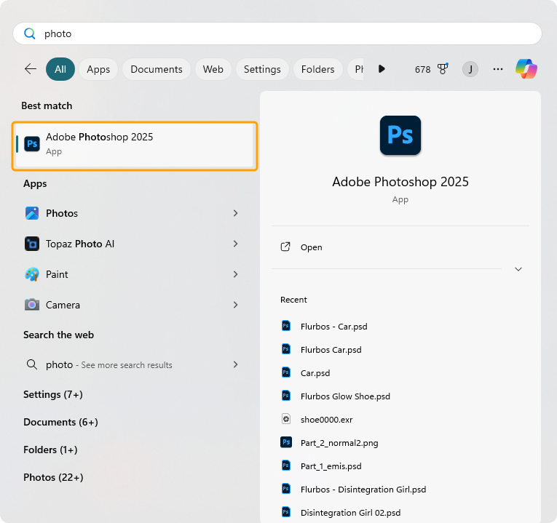This screenshot has height=523, width=557.
Task: Expand Topaz Photo AI chevron
Action: [x=235, y=244]
